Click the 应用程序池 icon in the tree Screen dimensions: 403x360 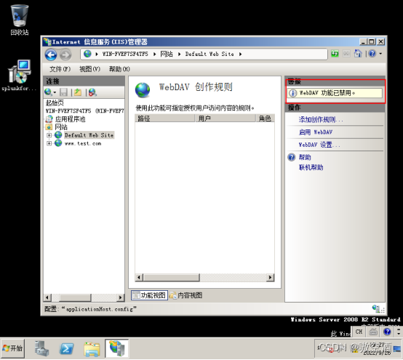click(x=49, y=119)
